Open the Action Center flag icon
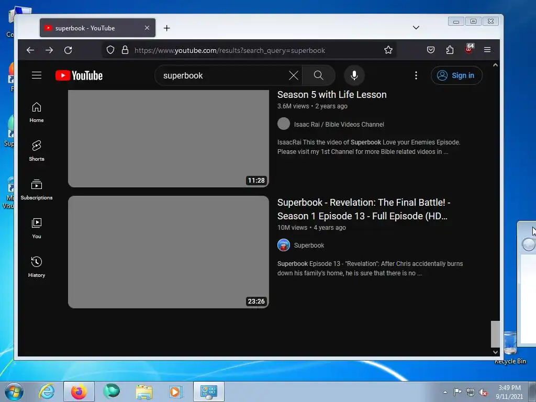This screenshot has height=402, width=536. tap(457, 392)
